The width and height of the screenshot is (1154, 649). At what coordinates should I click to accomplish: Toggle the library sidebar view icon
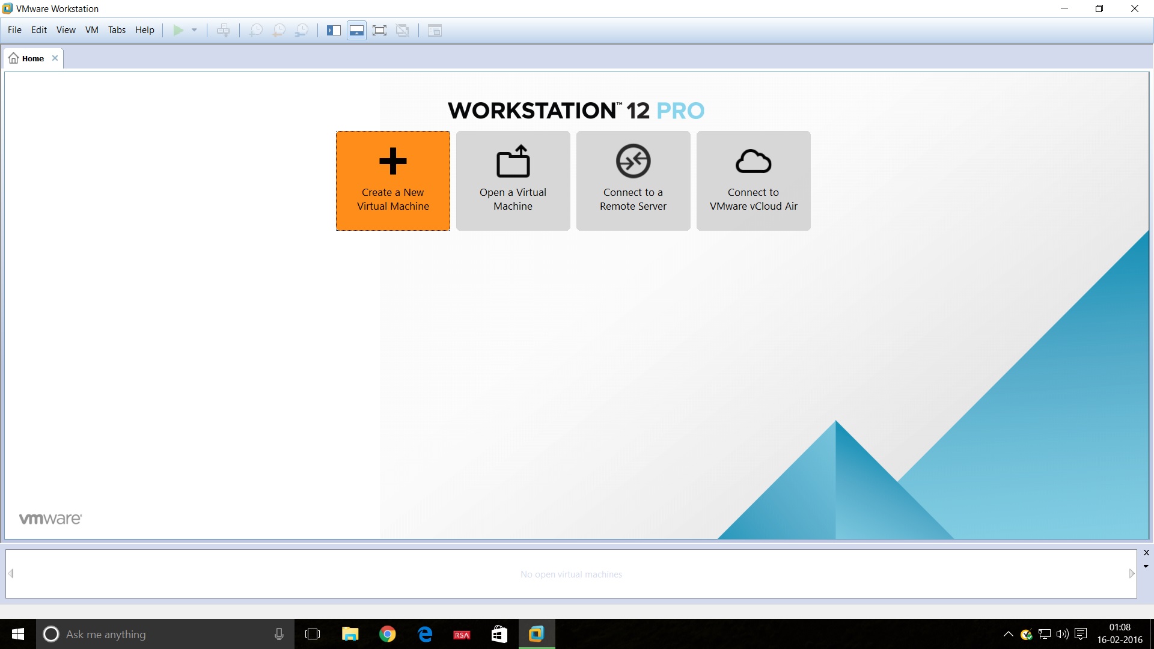pos(334,30)
